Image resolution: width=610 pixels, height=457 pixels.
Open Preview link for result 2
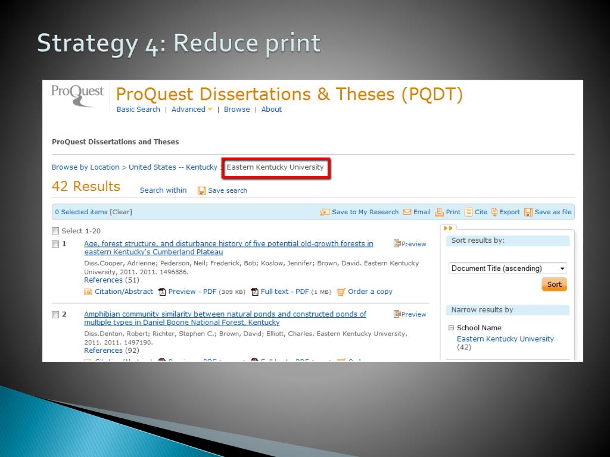(x=414, y=314)
